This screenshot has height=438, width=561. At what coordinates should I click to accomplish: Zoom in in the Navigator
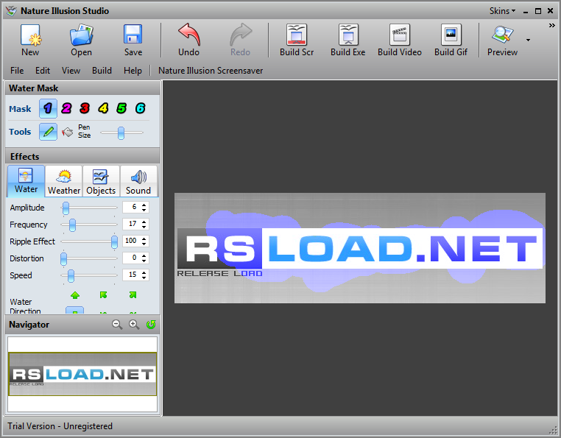tap(134, 325)
